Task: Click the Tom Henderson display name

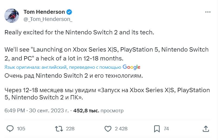Action: 44,12
